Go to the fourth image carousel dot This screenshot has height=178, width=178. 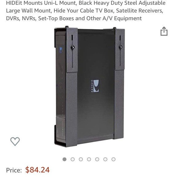[89, 159]
